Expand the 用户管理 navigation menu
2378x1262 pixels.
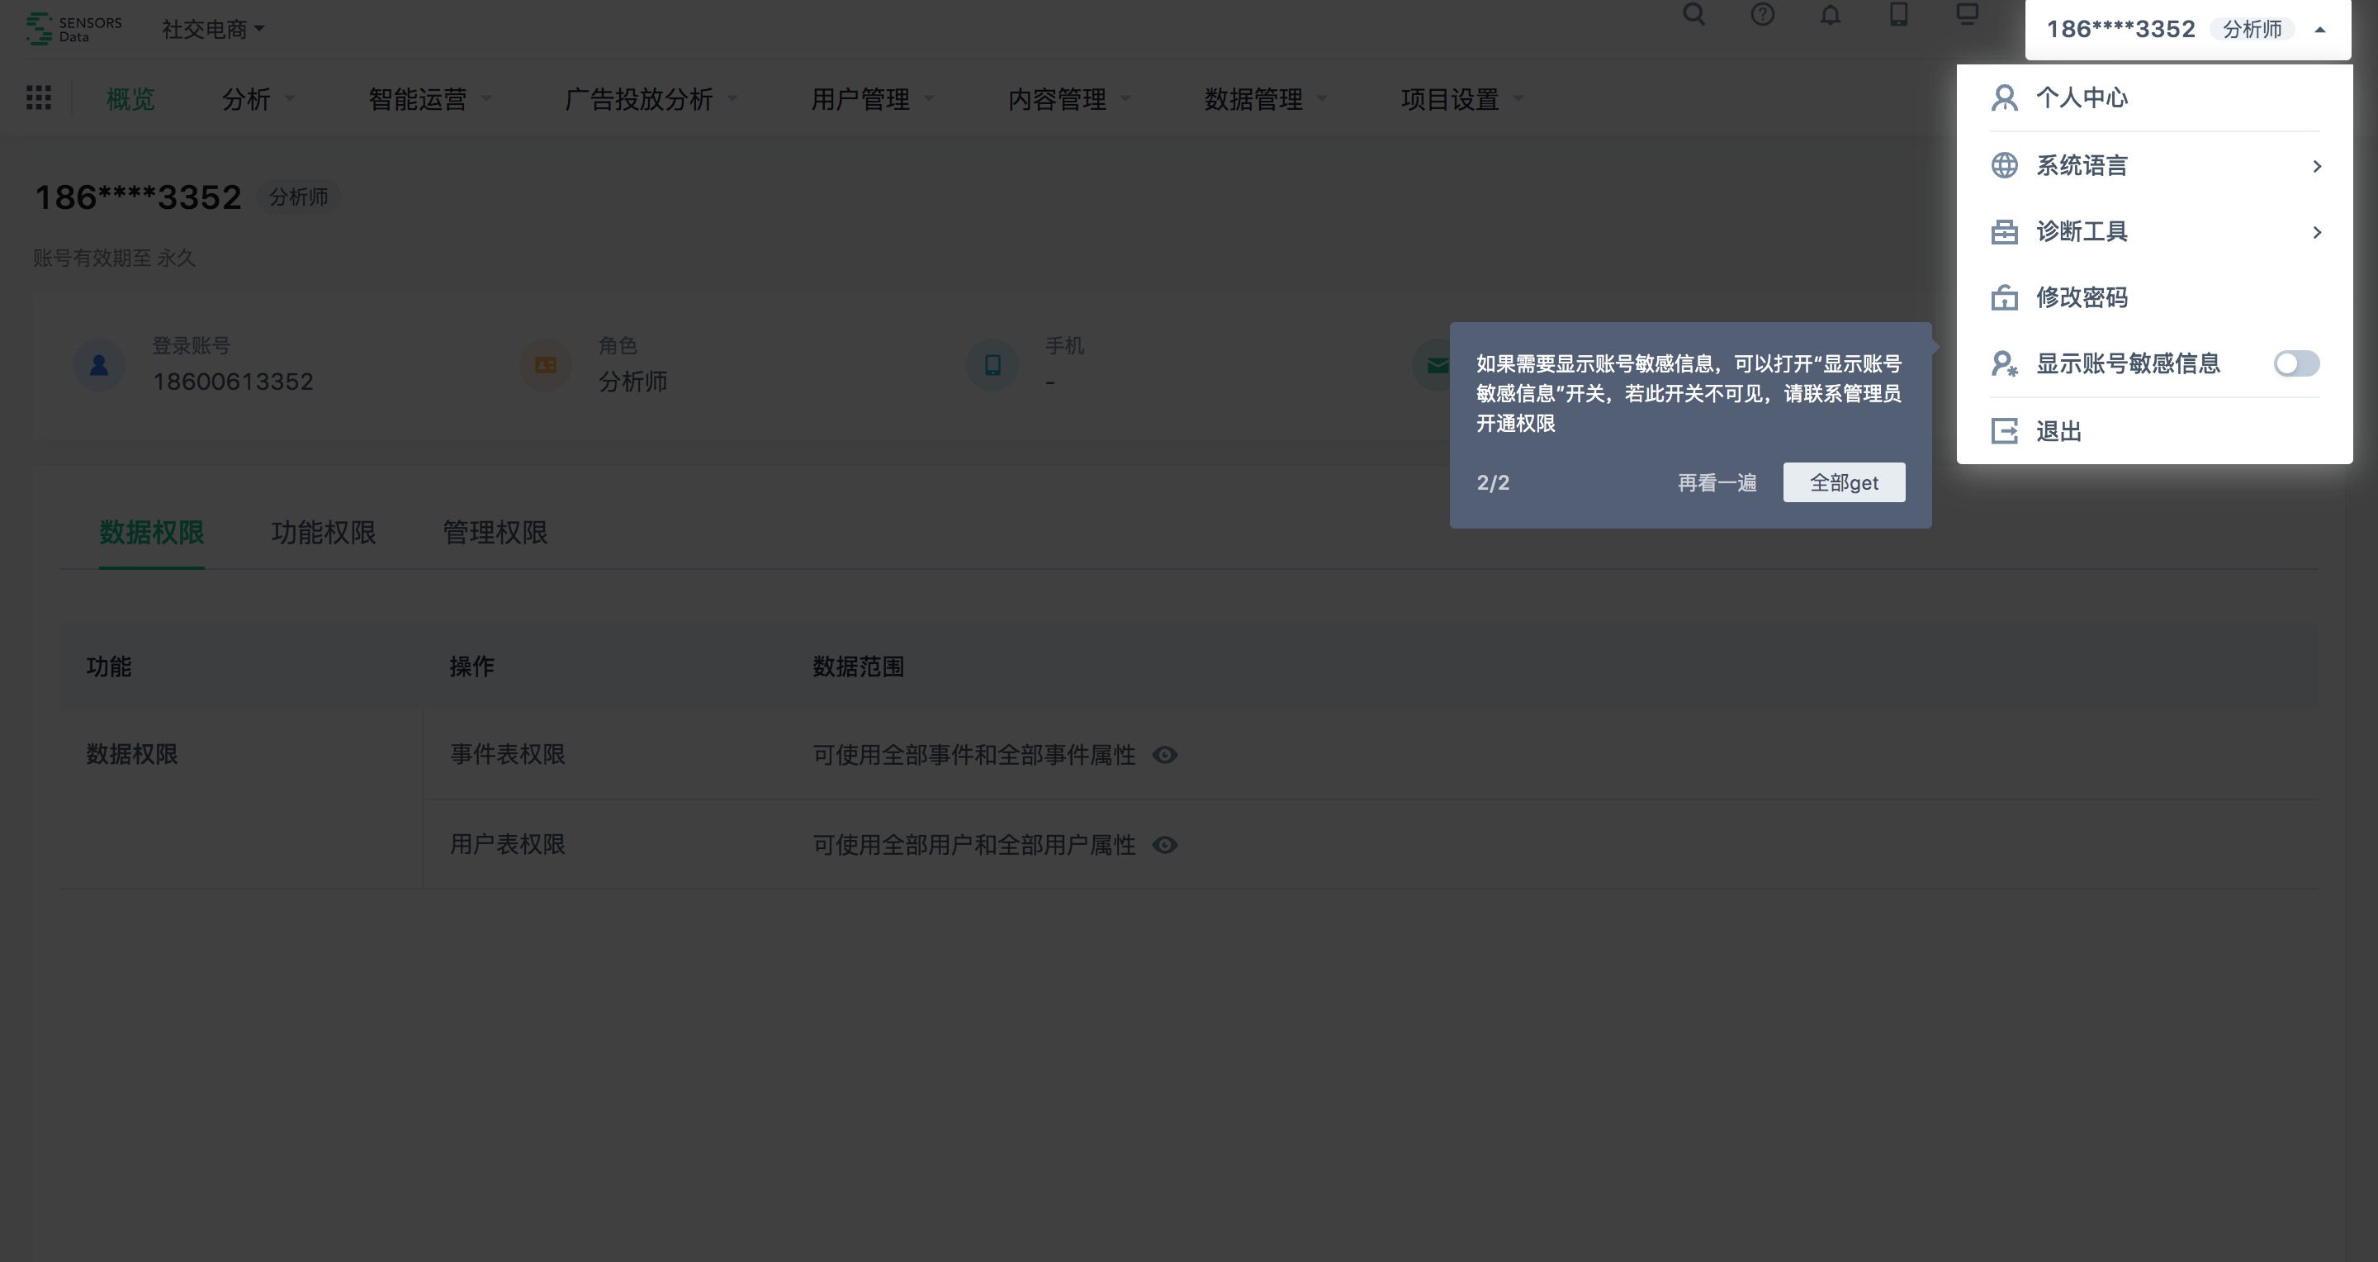(873, 99)
